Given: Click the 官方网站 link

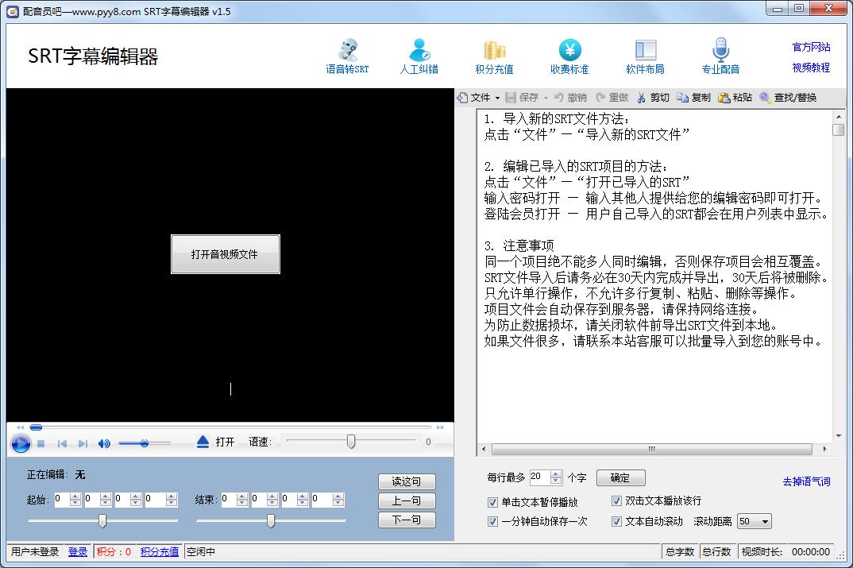Looking at the screenshot, I should point(811,48).
